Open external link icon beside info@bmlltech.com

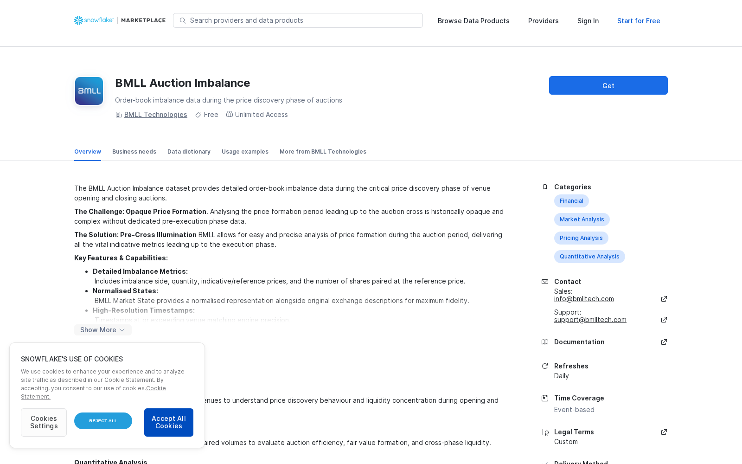click(x=664, y=299)
